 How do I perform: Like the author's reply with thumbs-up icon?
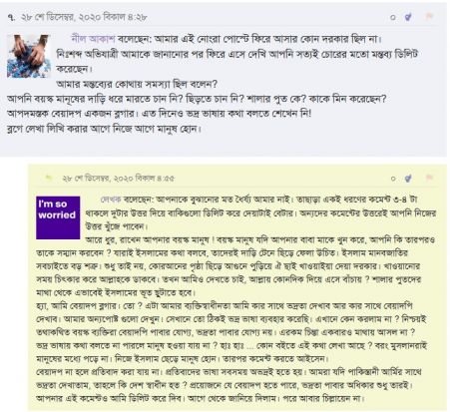408,179
